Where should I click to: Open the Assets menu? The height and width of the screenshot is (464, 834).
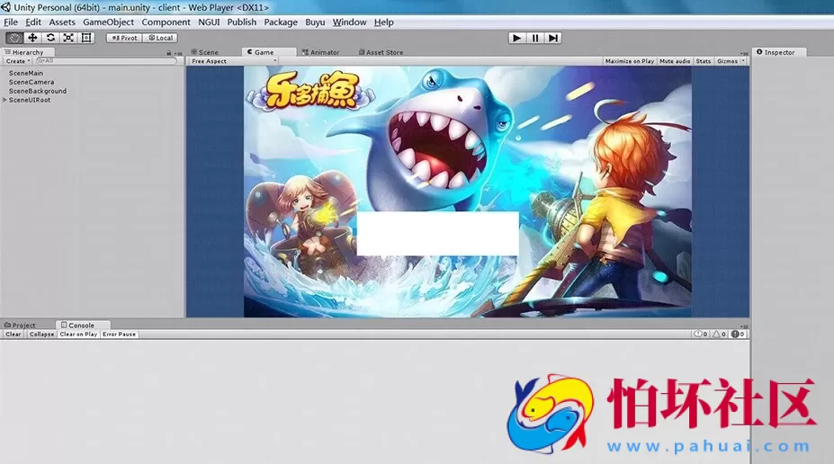(62, 22)
